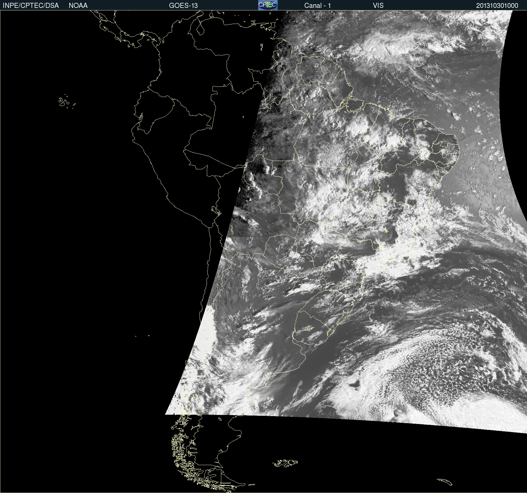Click the NOAA label in the header

pyautogui.click(x=78, y=6)
